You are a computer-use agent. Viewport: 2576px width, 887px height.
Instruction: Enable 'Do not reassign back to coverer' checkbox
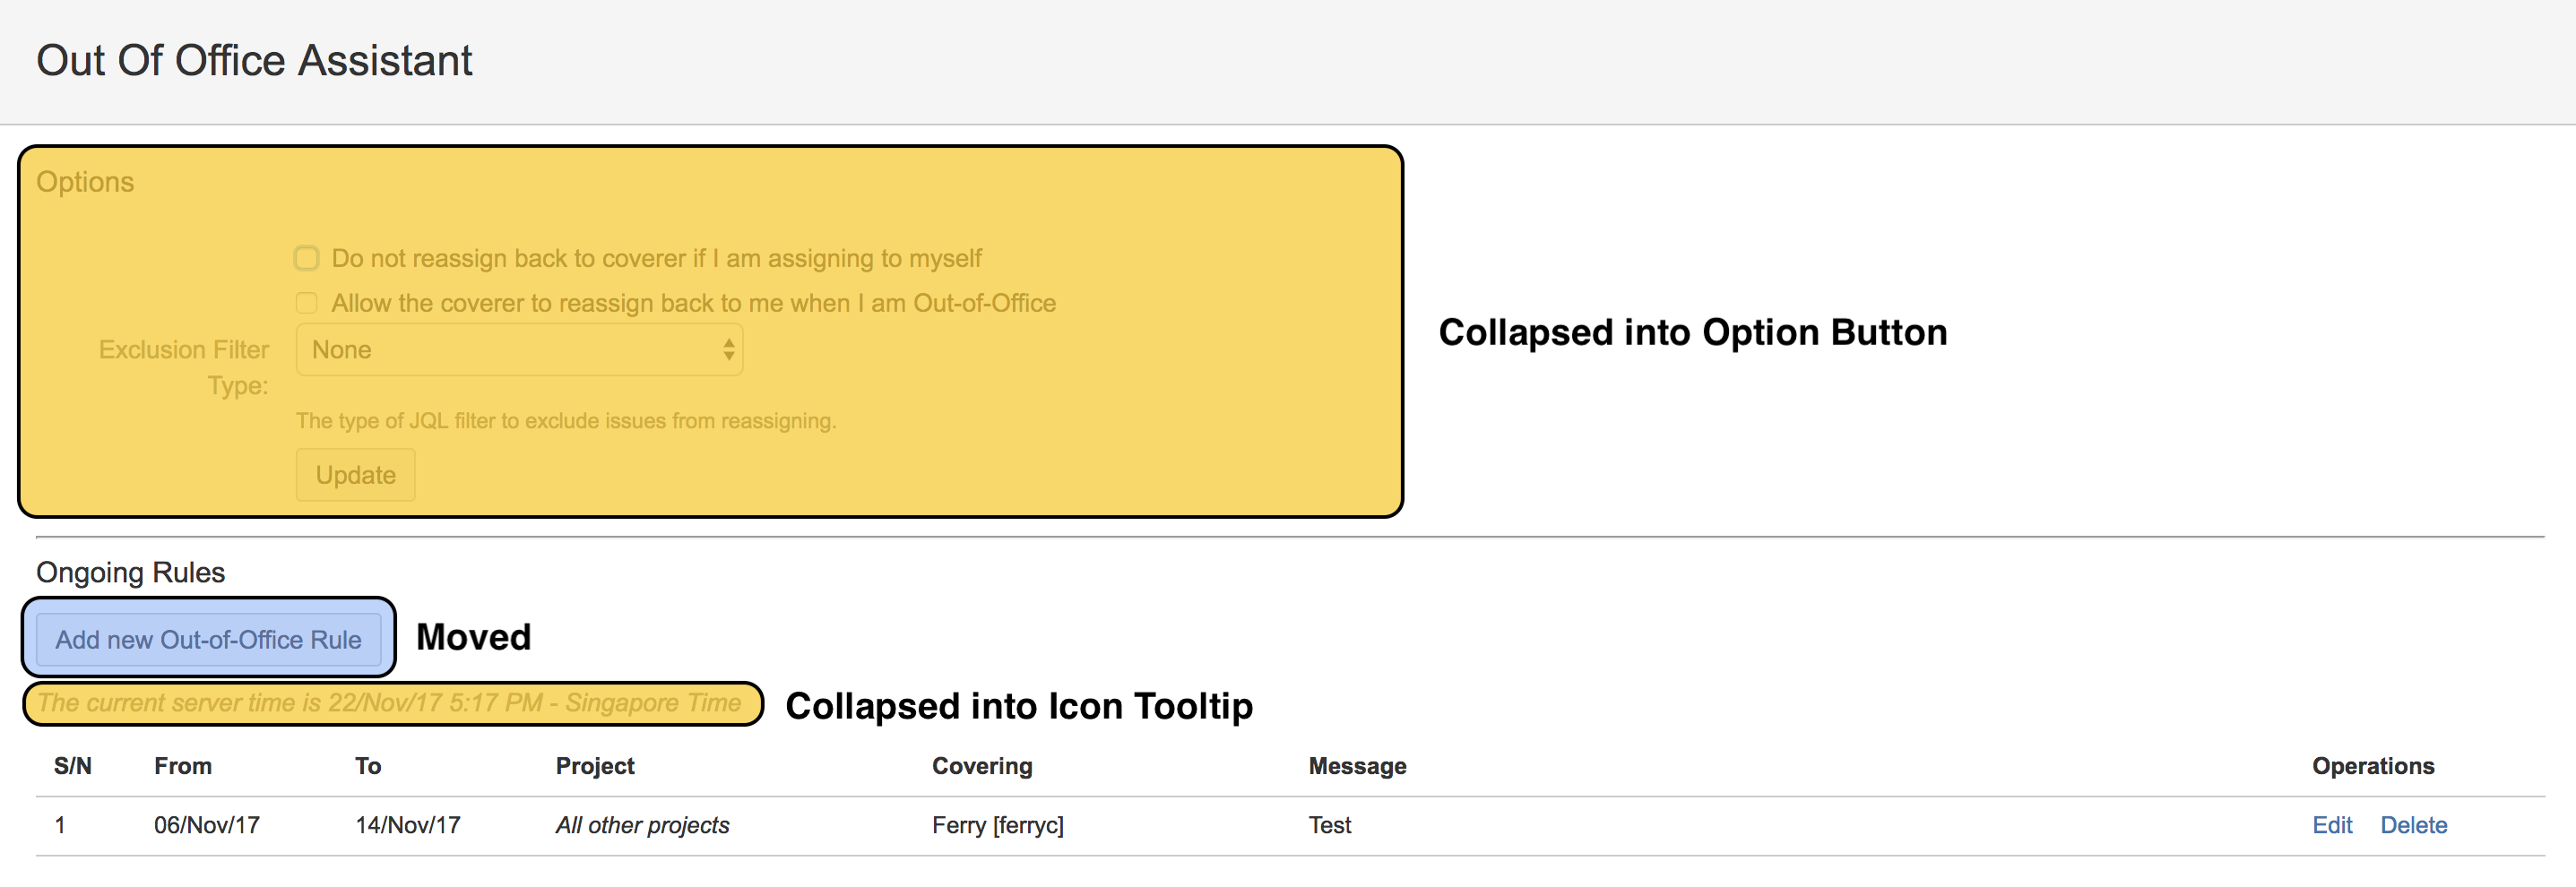307,259
